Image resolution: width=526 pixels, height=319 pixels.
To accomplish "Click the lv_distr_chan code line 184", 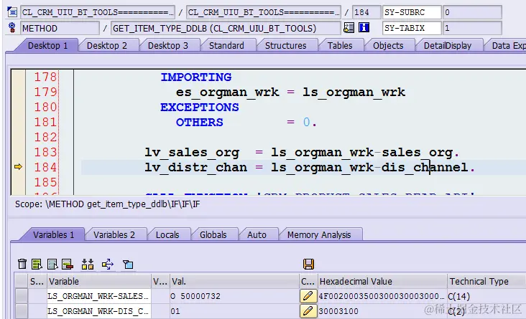I will coord(310,167).
